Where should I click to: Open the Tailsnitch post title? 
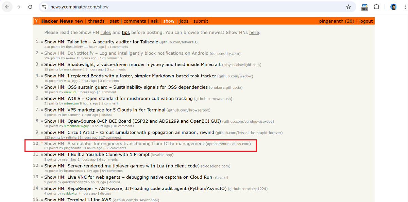click(101, 42)
